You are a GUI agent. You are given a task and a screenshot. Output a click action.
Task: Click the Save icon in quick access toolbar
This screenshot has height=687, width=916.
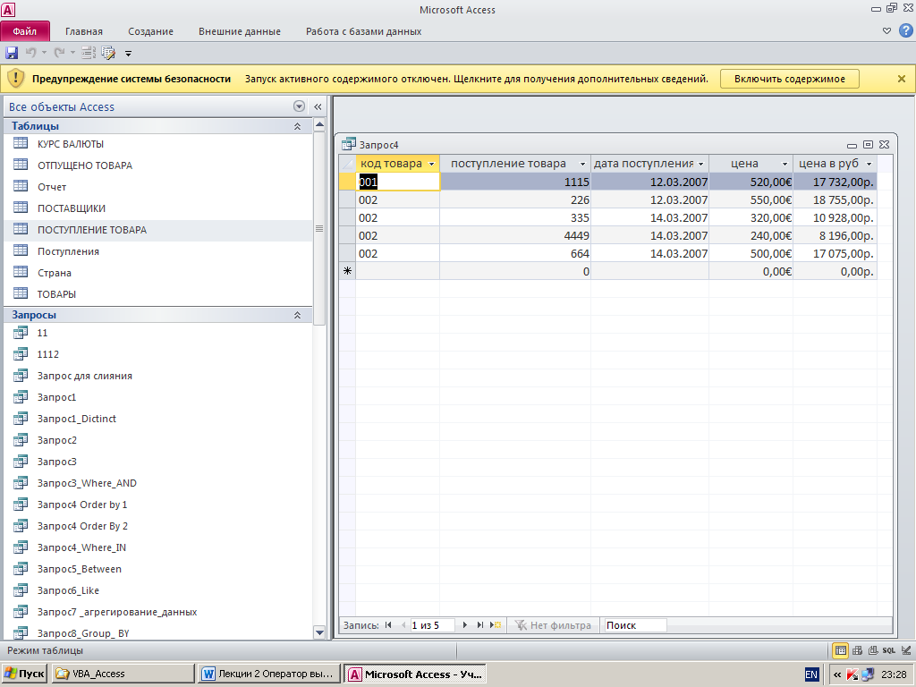[x=12, y=53]
